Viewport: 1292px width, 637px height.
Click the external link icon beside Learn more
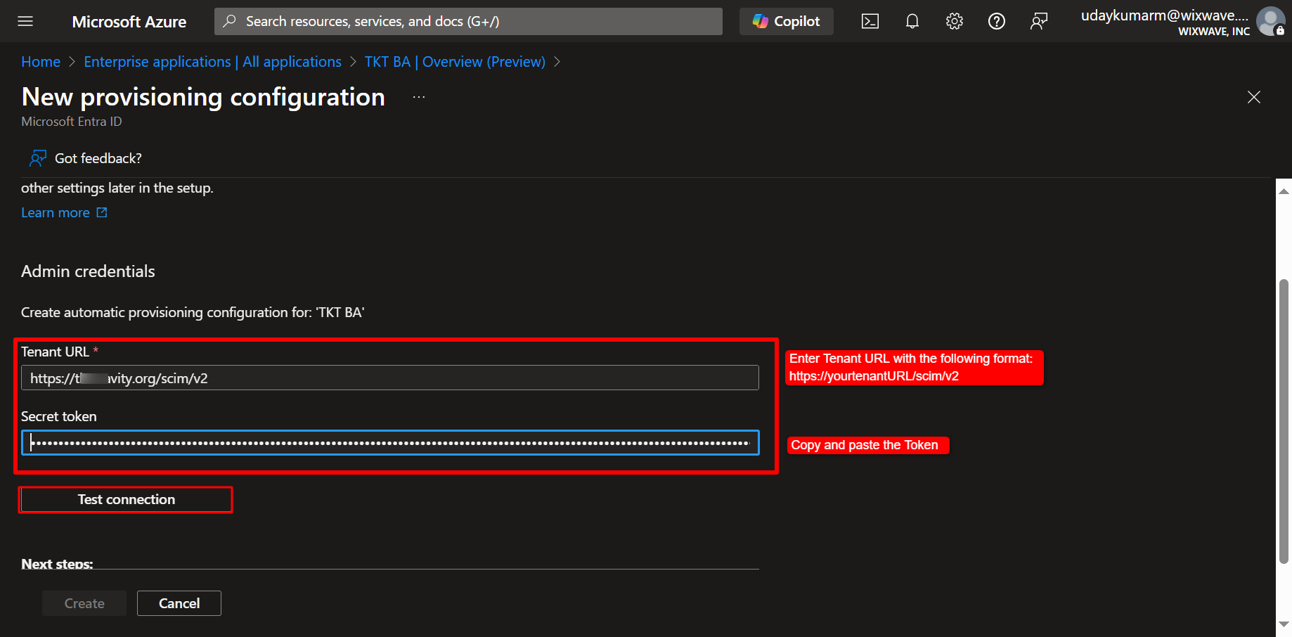point(102,212)
